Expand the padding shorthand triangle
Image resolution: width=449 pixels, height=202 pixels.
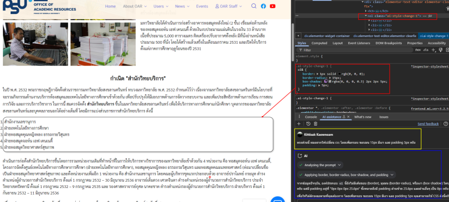point(319,85)
